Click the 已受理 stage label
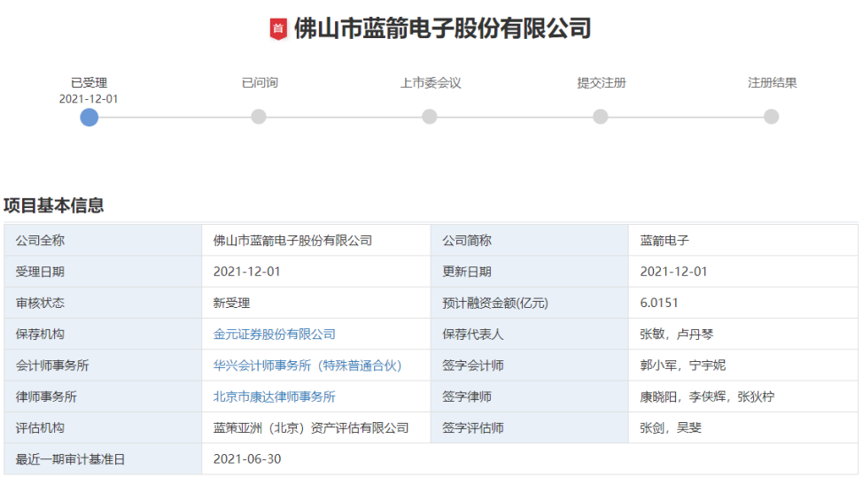 [89, 83]
